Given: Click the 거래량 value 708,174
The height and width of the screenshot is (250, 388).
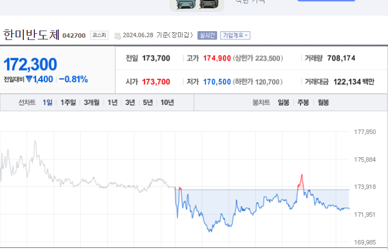Looking at the screenshot, I should (x=341, y=58).
